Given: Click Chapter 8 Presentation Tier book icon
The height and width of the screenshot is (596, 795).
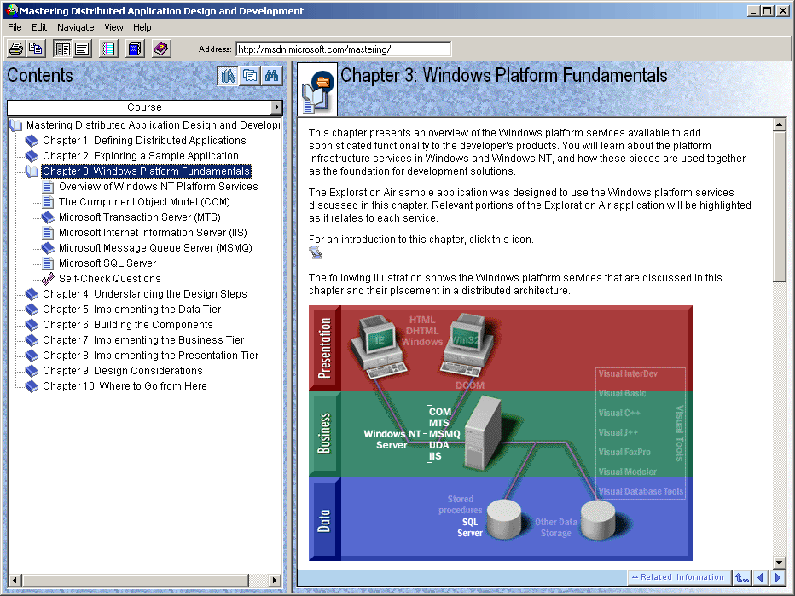Looking at the screenshot, I should point(32,356).
